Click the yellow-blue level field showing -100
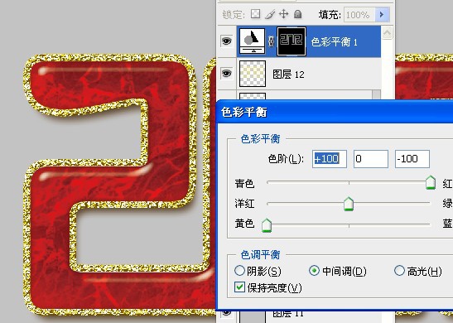Screen dimensions: 453x323 click(412, 159)
